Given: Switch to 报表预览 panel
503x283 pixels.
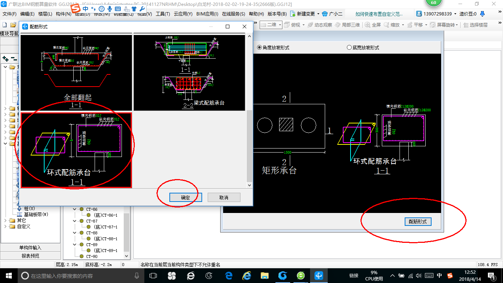Looking at the screenshot, I should (30, 255).
